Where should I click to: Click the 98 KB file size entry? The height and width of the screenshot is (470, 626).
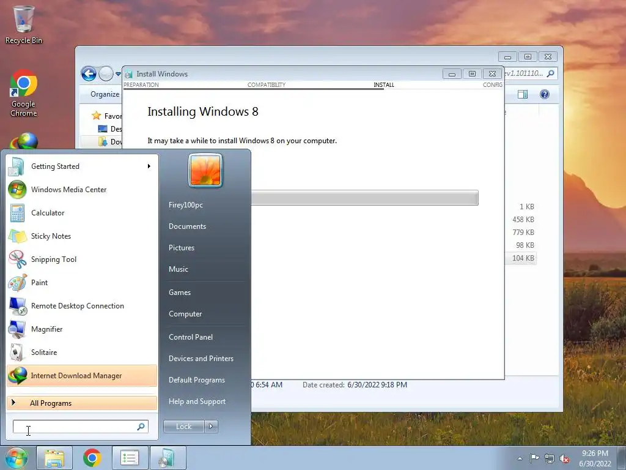point(525,245)
